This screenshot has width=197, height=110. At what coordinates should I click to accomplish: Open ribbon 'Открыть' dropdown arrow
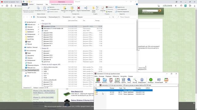click(x=113, y=7)
